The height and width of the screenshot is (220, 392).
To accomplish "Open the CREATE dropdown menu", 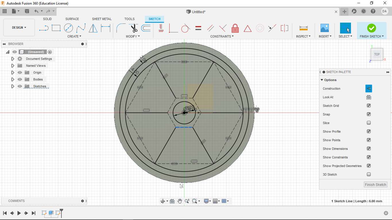I will (74, 36).
